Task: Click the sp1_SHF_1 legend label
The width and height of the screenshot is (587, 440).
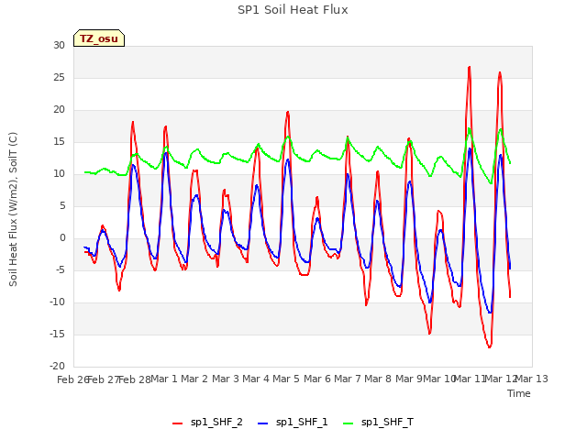Action: [x=302, y=423]
